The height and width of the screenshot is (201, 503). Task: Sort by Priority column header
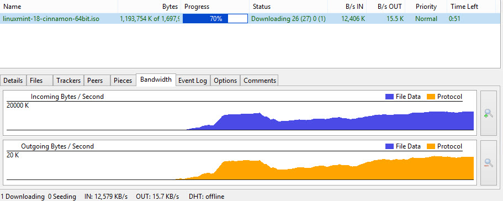[426, 7]
